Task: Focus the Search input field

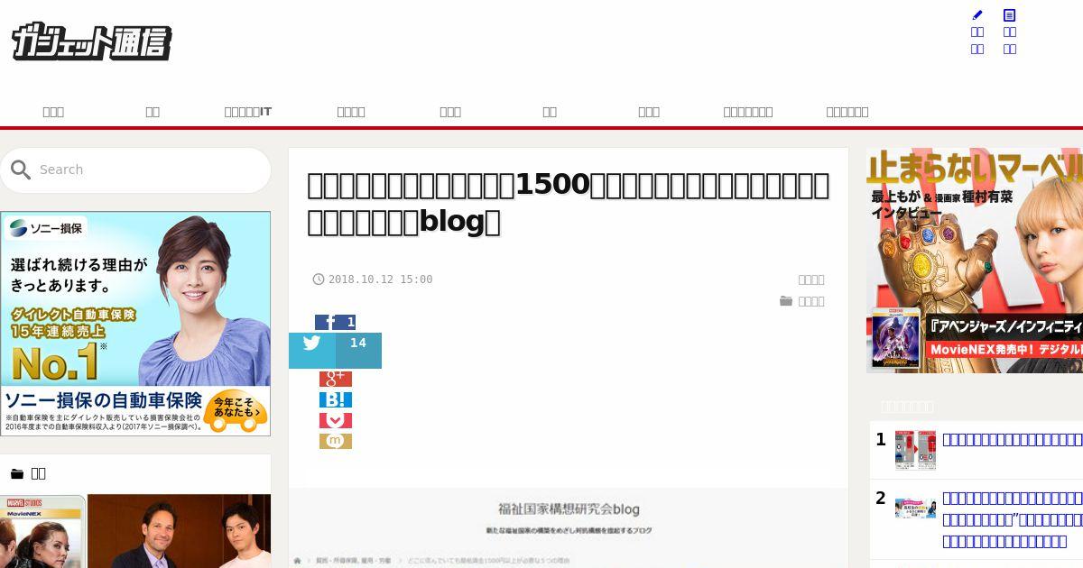Action: pyautogui.click(x=135, y=169)
